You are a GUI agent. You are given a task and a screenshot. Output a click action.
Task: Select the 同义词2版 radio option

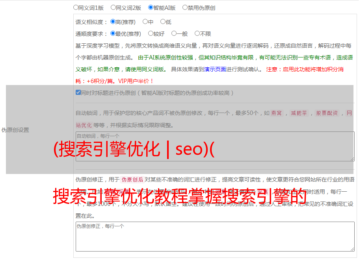[x=113, y=7]
